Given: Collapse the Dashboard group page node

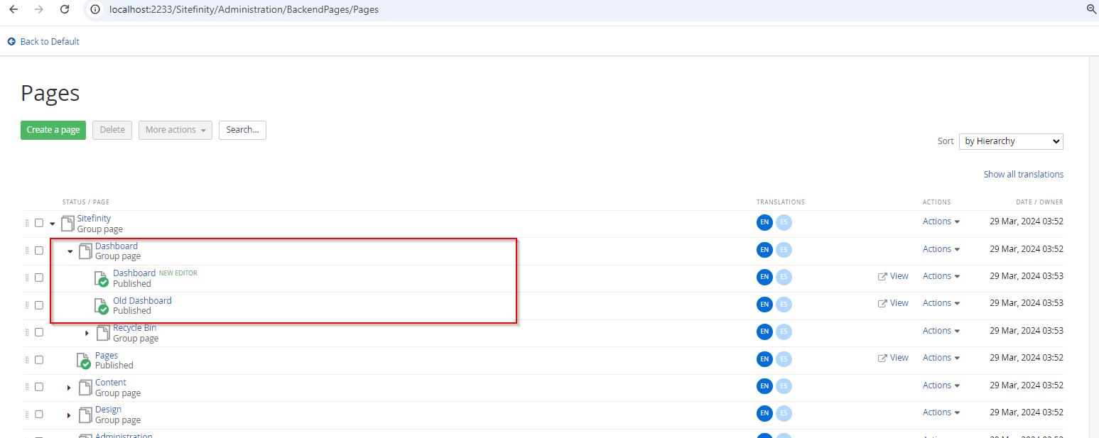Looking at the screenshot, I should 70,251.
